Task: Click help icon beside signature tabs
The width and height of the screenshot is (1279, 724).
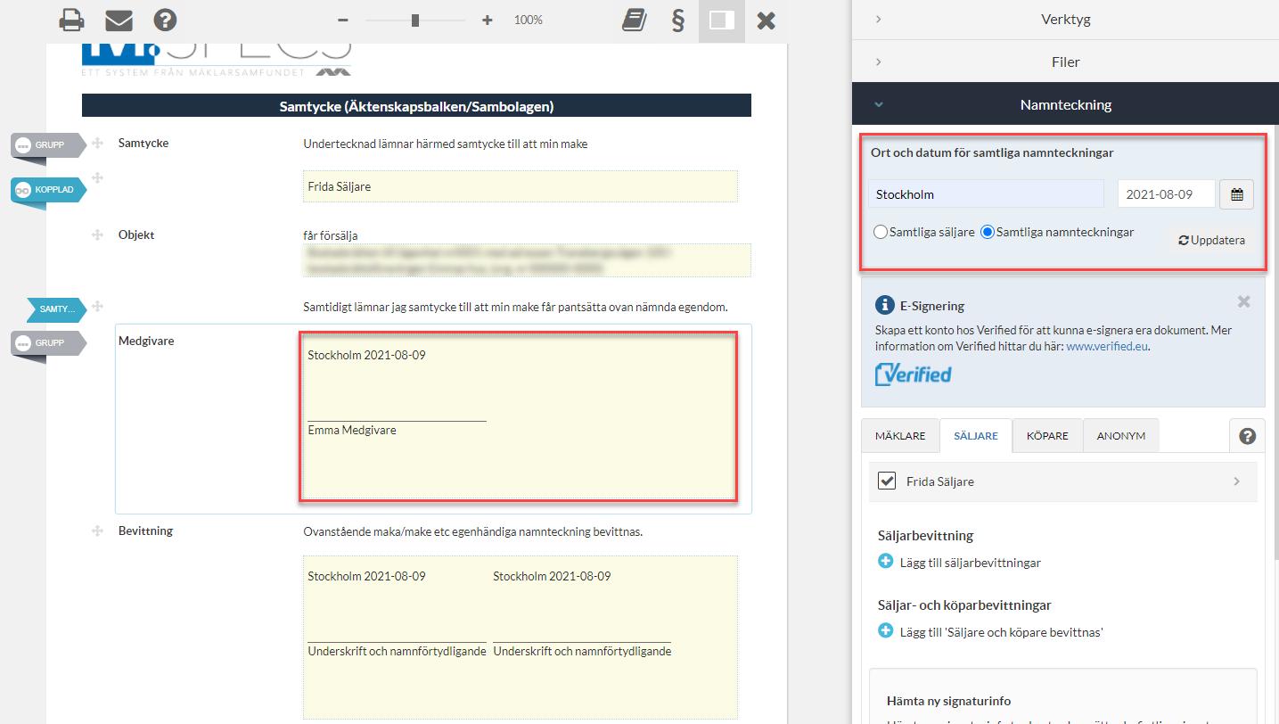Action: pyautogui.click(x=1248, y=436)
